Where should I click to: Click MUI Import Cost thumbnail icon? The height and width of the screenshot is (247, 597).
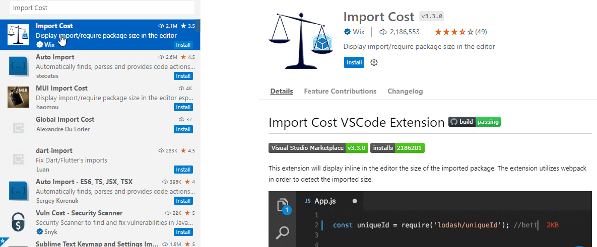tap(18, 97)
